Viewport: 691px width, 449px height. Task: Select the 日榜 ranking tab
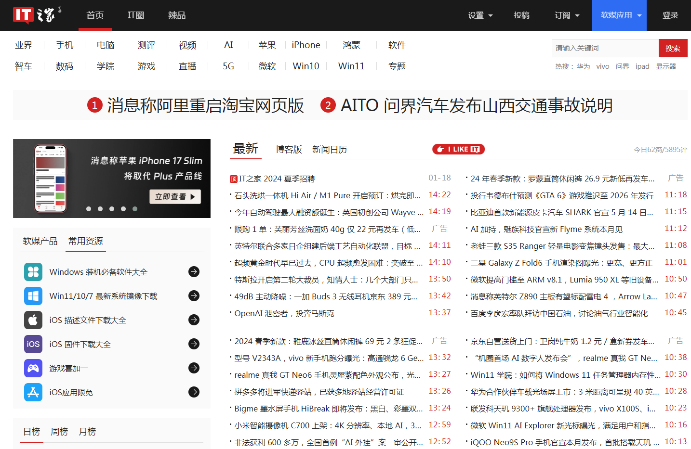tap(32, 432)
